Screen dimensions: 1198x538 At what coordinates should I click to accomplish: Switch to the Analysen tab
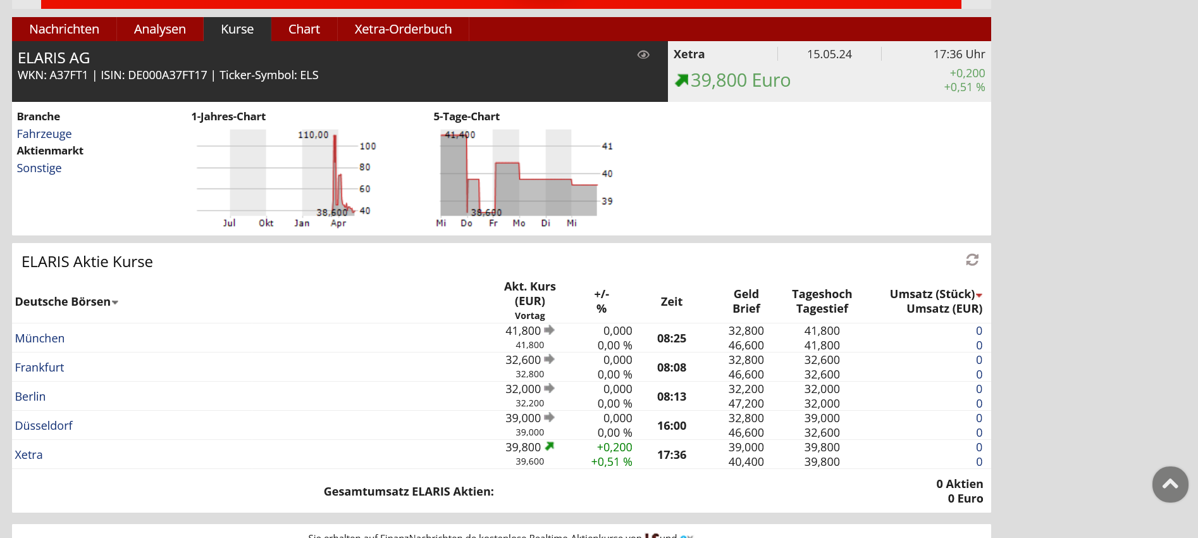pyautogui.click(x=159, y=29)
